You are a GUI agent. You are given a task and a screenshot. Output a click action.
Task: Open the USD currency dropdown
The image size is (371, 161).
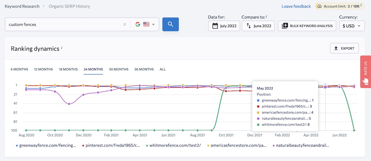click(x=351, y=26)
